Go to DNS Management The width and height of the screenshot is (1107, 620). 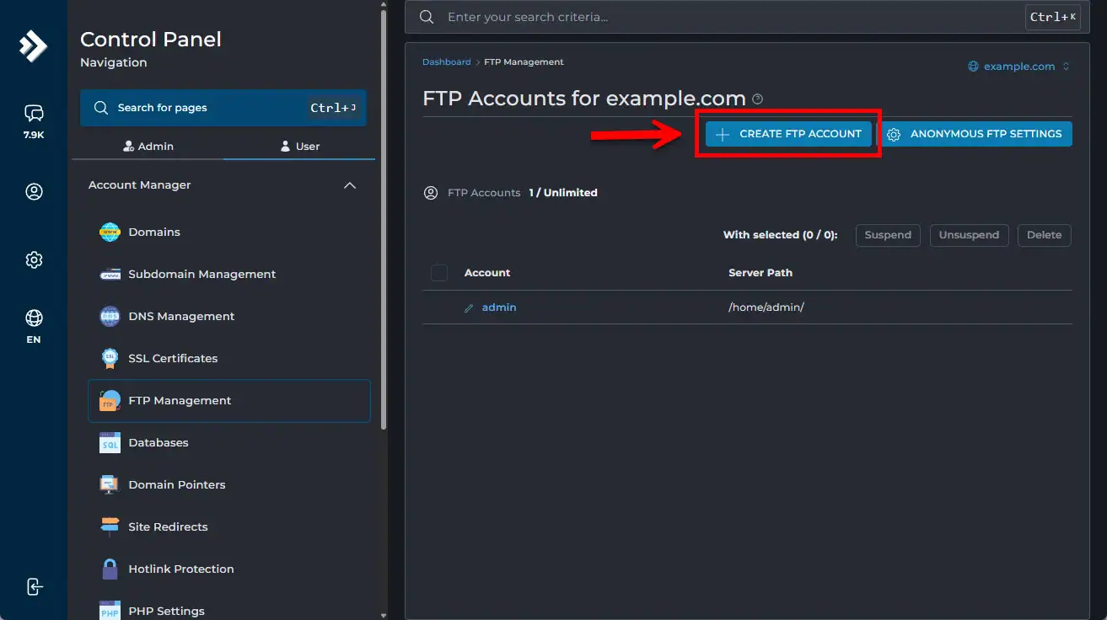229,316
